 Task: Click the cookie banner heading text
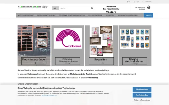[46, 88]
